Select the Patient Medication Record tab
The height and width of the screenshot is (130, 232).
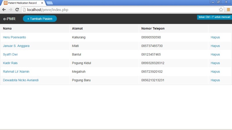(x=22, y=3)
